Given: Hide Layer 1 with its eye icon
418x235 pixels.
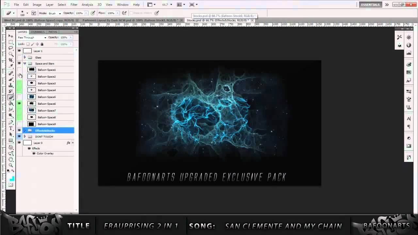Looking at the screenshot, I should (19, 51).
